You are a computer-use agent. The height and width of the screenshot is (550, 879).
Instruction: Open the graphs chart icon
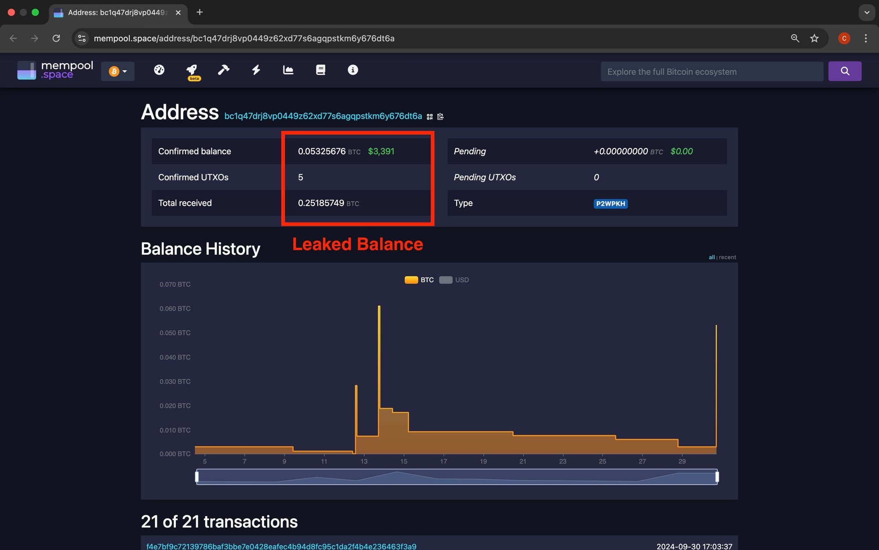[x=288, y=70]
